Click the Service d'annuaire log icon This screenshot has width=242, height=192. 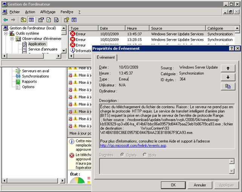tap(25, 49)
